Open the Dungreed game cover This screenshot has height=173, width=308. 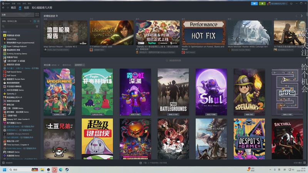pyautogui.click(x=287, y=92)
